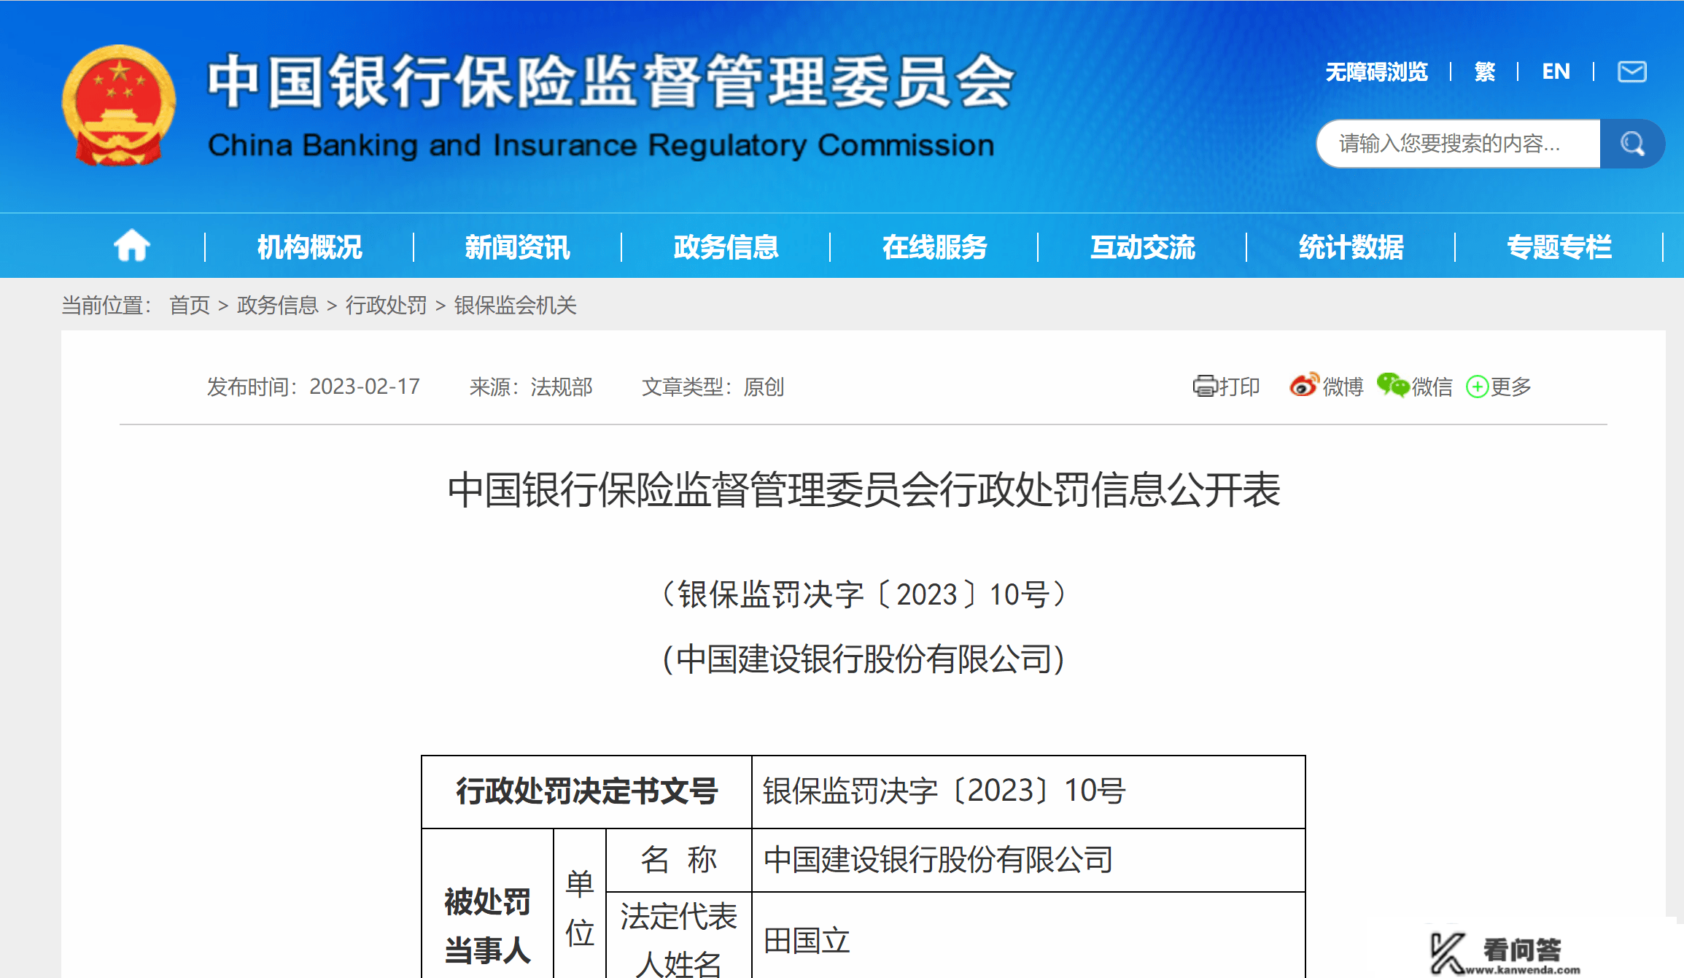The width and height of the screenshot is (1684, 978).
Task: Click English title China Banking and Insurance Regulatory Commission
Action: 601,145
